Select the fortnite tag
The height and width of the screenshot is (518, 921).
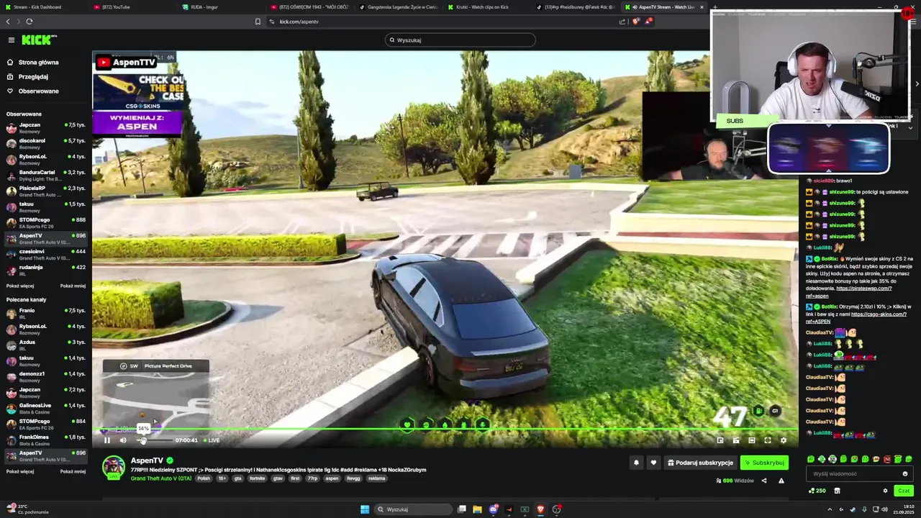(257, 478)
